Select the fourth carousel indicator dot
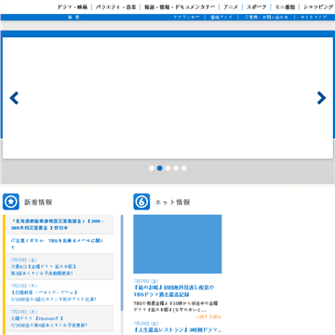 point(176,168)
